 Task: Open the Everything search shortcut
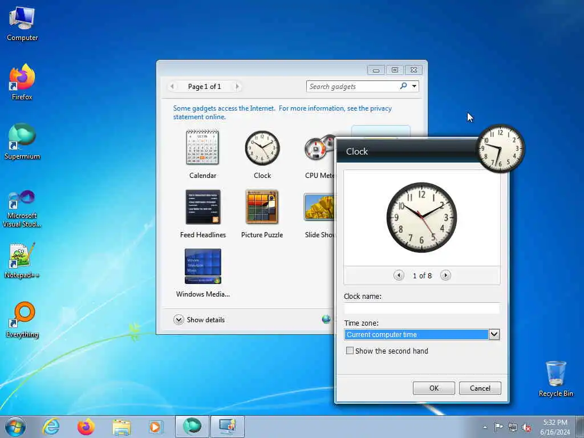22,319
